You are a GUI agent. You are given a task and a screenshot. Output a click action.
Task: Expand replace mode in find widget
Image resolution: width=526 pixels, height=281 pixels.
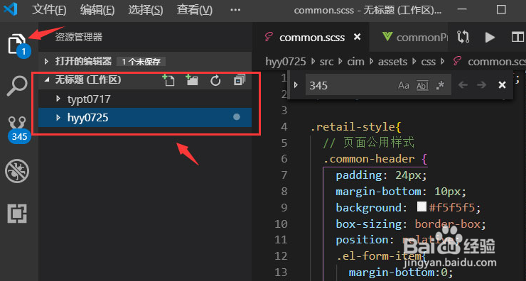click(x=296, y=85)
